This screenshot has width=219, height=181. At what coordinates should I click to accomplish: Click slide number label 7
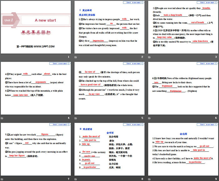(69, 179)
